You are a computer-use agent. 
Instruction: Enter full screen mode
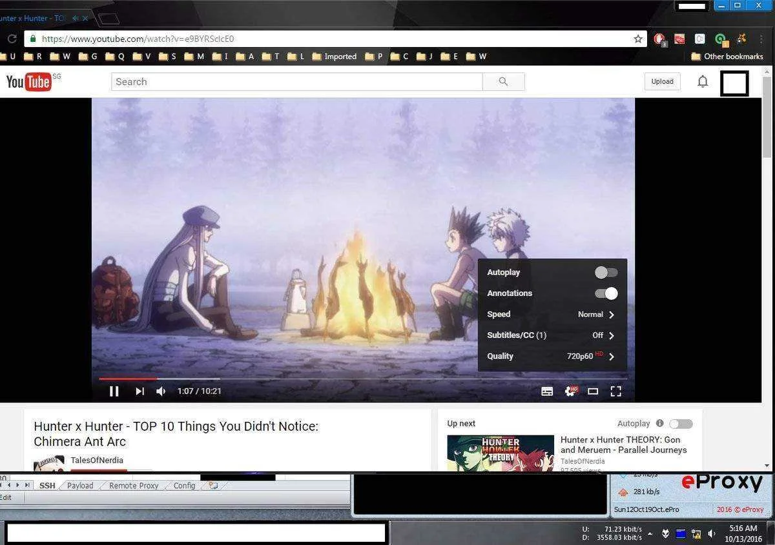click(x=616, y=391)
